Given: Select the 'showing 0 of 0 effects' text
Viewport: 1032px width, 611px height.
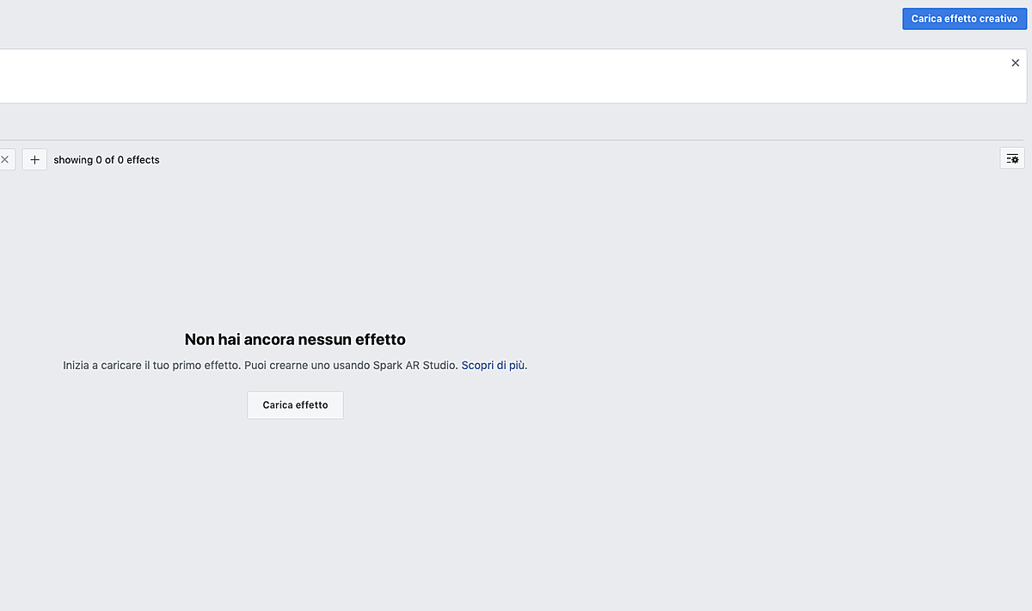Looking at the screenshot, I should click(107, 160).
